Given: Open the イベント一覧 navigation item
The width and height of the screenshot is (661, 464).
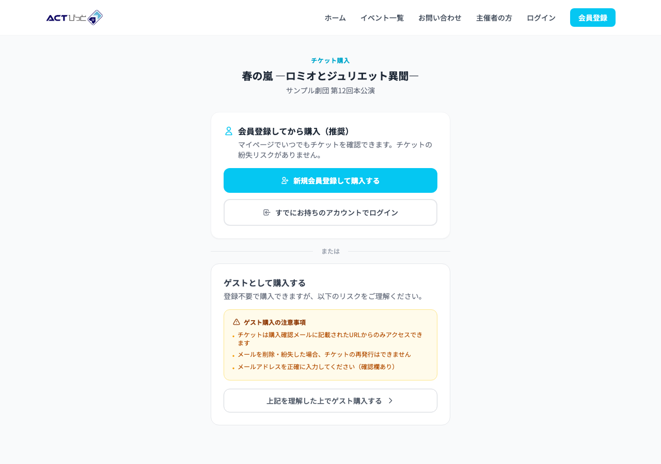Looking at the screenshot, I should pyautogui.click(x=382, y=18).
